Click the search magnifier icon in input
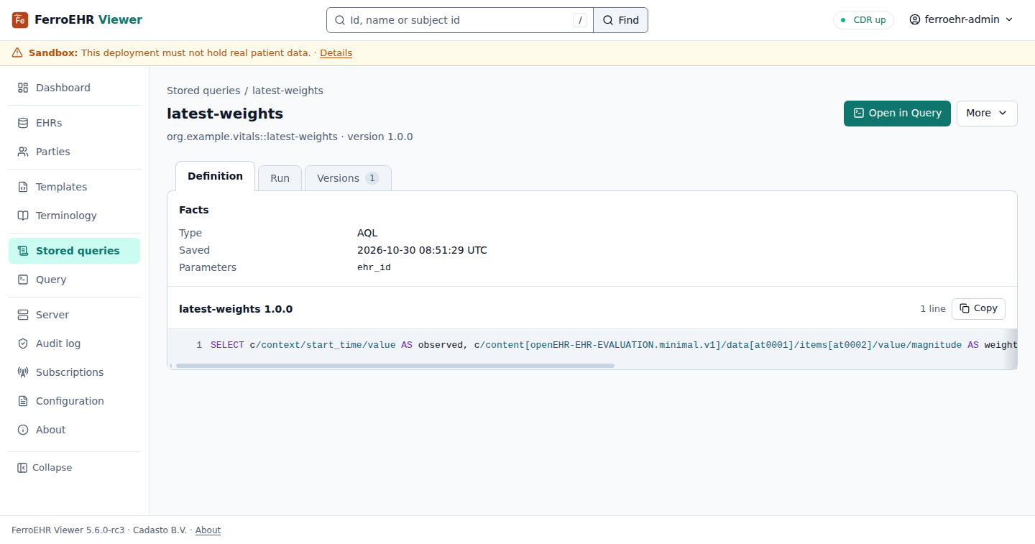The image size is (1035, 544). click(340, 20)
